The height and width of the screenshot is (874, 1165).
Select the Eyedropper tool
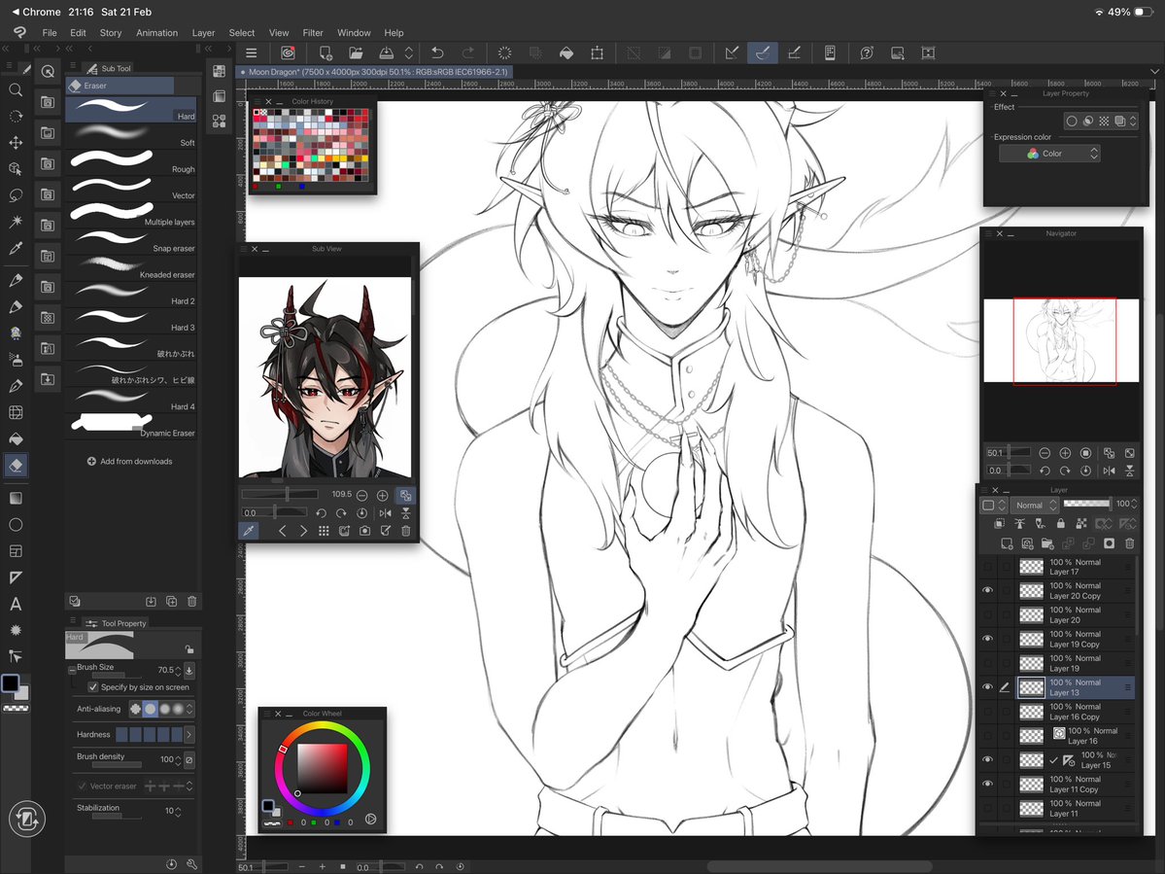[16, 248]
